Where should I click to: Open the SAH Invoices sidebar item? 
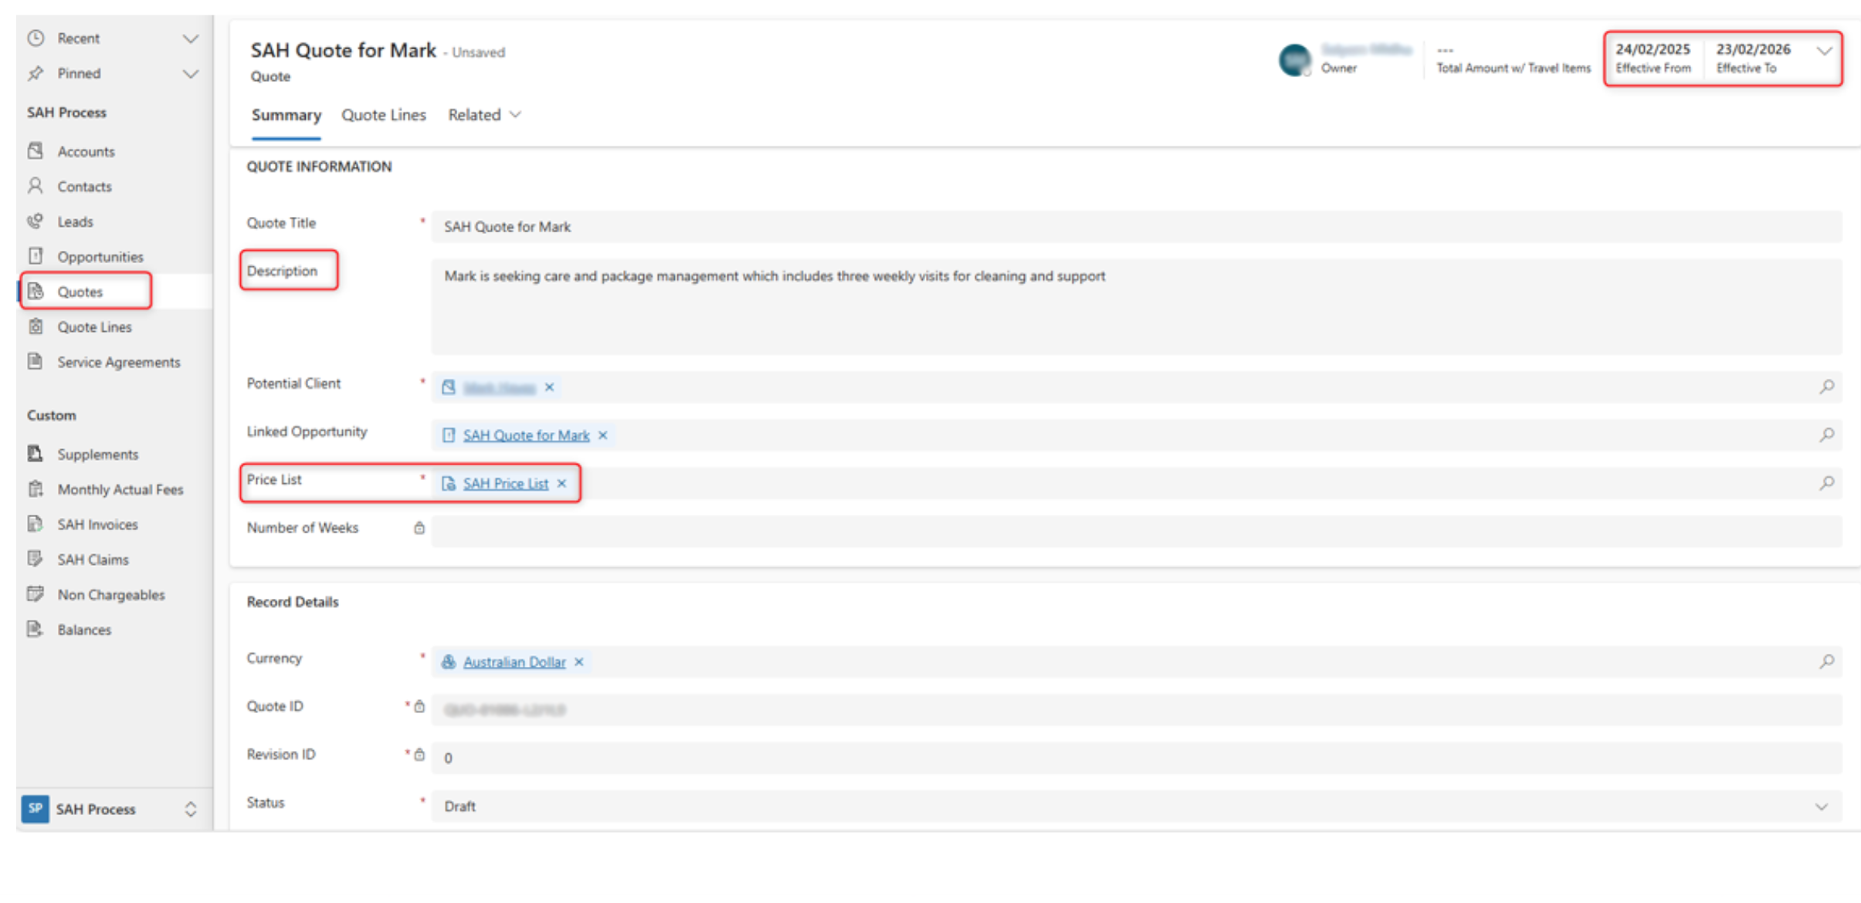tap(97, 524)
